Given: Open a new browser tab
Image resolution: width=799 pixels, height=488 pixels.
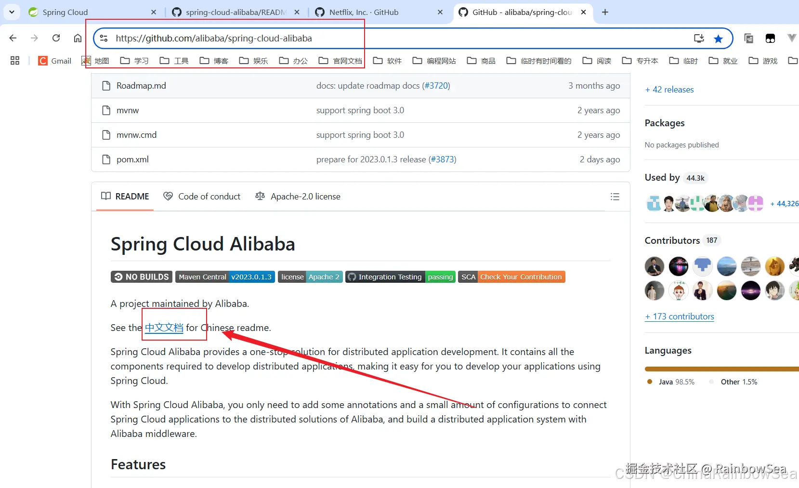Looking at the screenshot, I should (605, 12).
